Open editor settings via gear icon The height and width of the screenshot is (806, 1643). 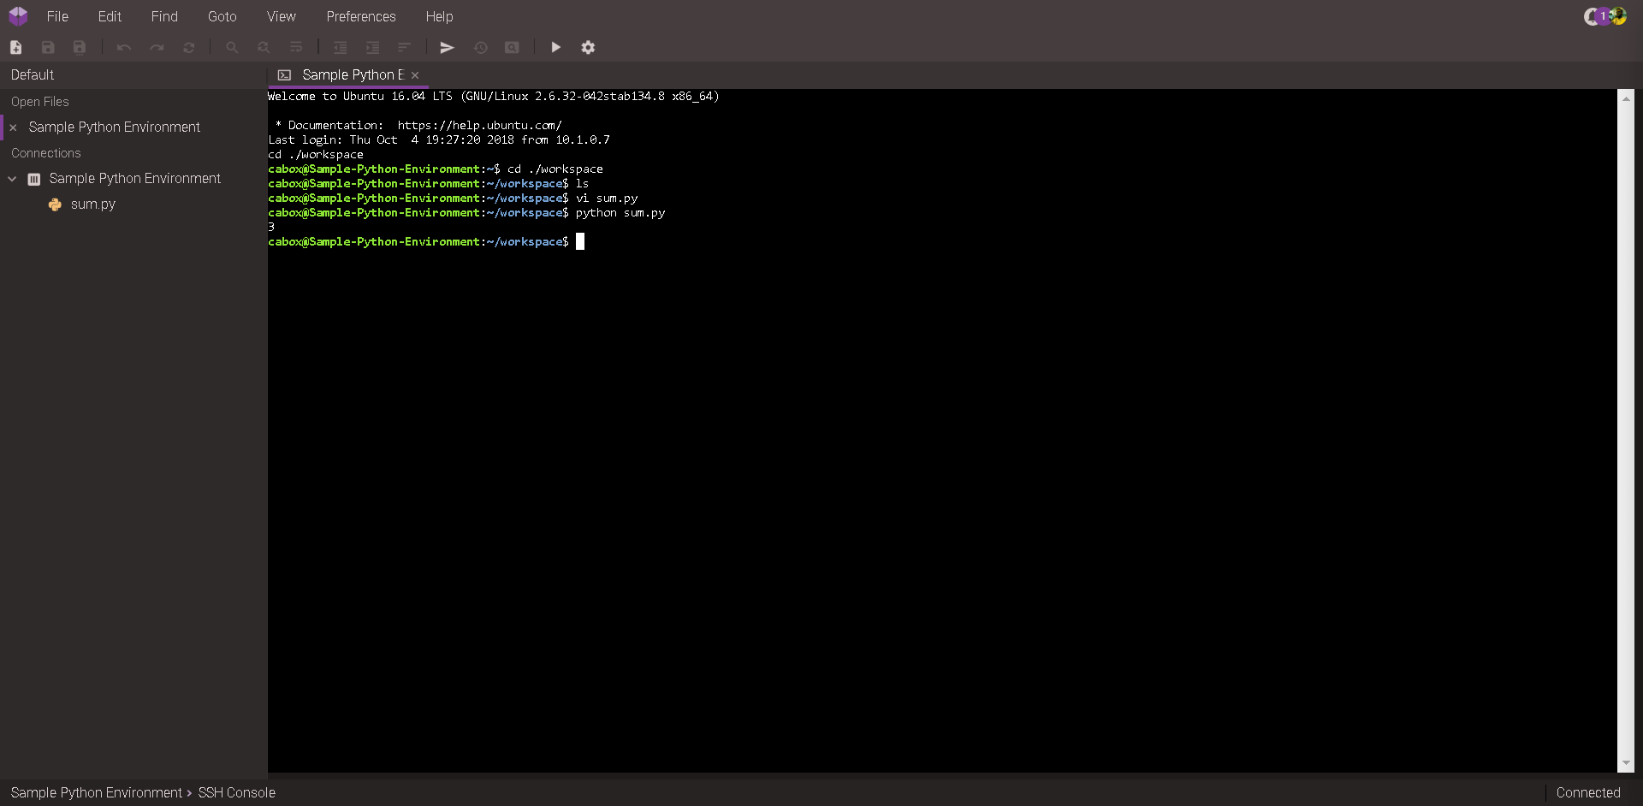588,48
